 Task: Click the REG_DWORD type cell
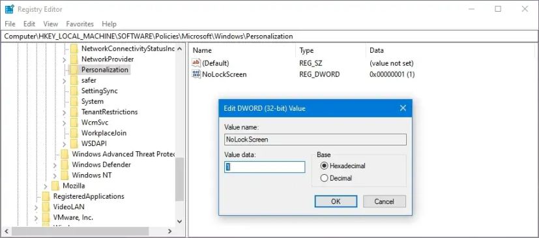click(x=319, y=74)
